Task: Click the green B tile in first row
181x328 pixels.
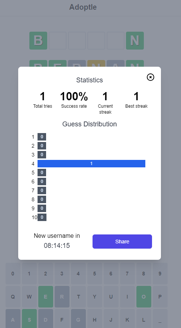Action: (38, 41)
